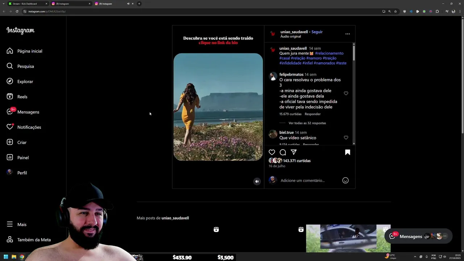Open Mensagens in the sidebar
The width and height of the screenshot is (464, 261).
(x=23, y=112)
